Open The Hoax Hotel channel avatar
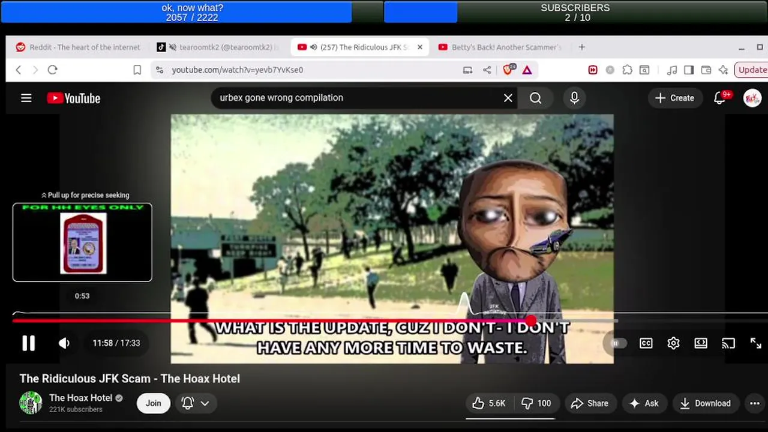The image size is (768, 432). tap(31, 403)
